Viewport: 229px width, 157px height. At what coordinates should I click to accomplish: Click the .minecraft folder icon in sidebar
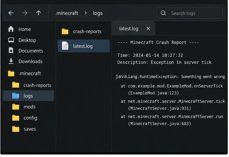11,73
